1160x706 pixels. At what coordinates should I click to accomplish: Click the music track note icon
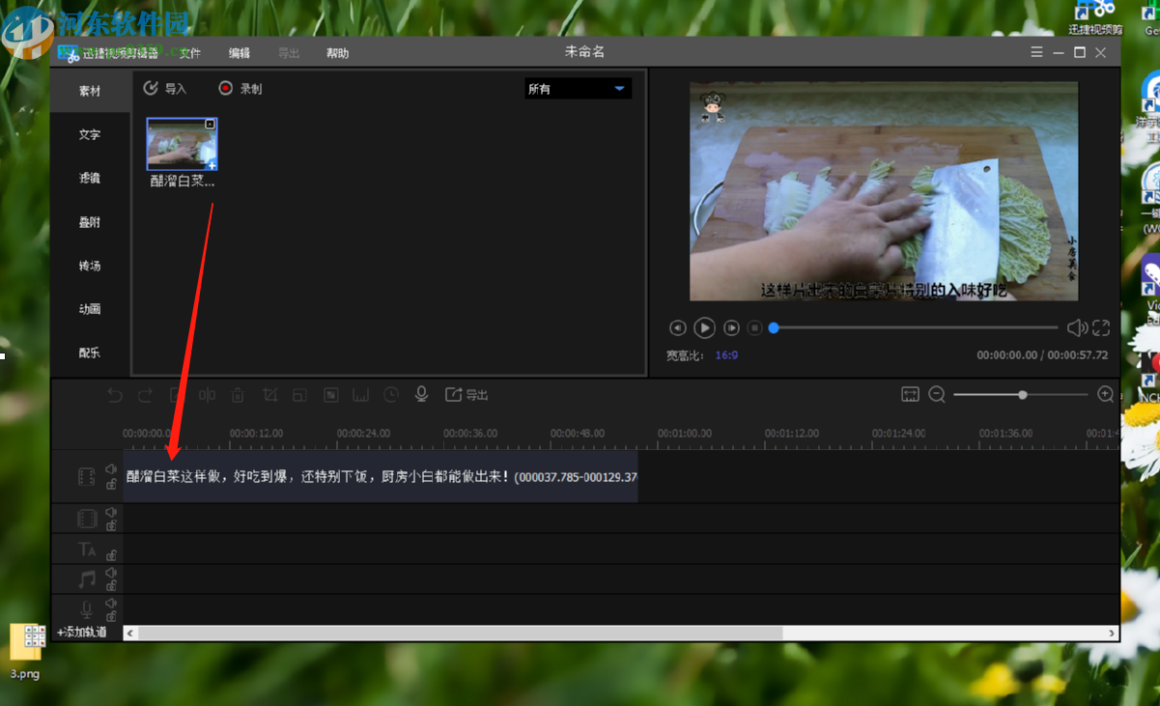[87, 579]
